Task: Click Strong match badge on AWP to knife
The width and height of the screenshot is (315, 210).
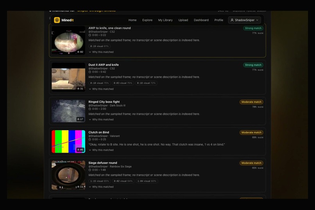Action: tap(253, 28)
